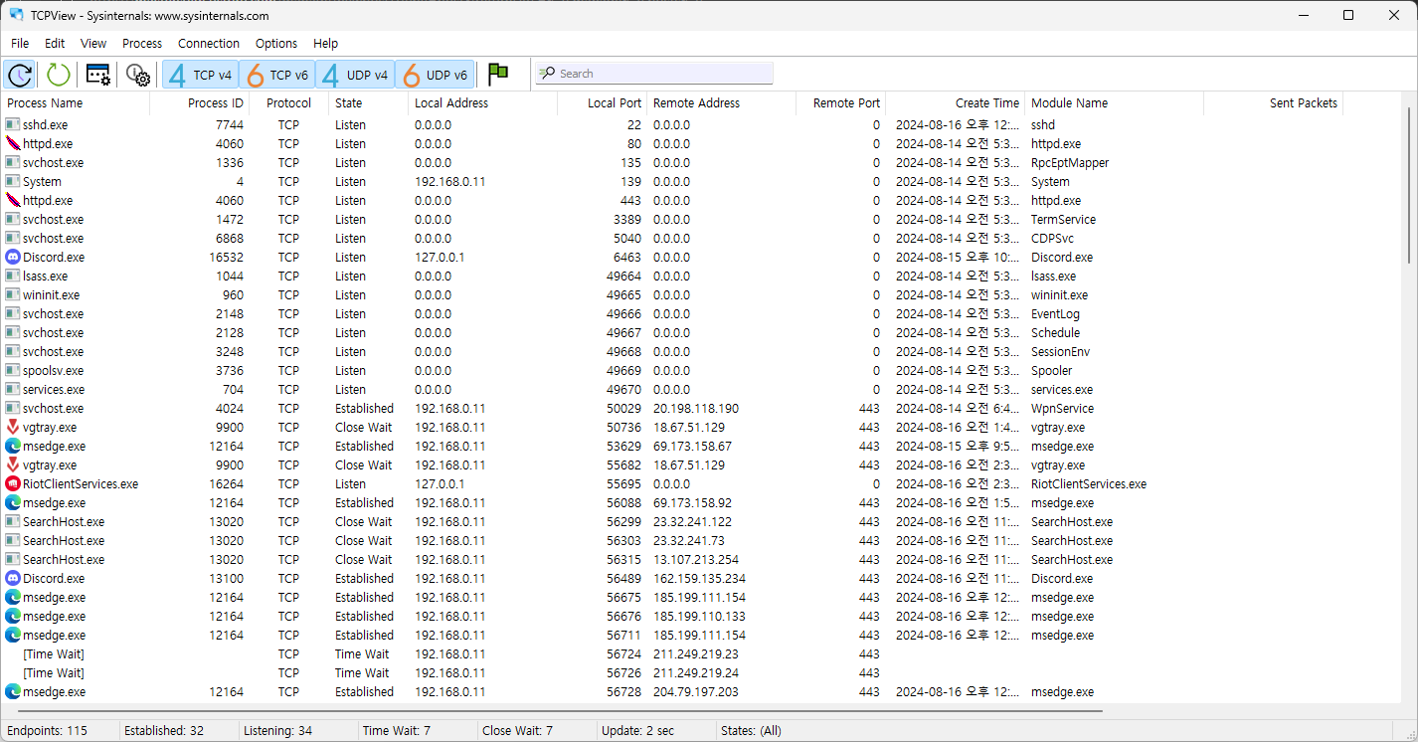
Task: Open the Process menu
Action: 142,43
